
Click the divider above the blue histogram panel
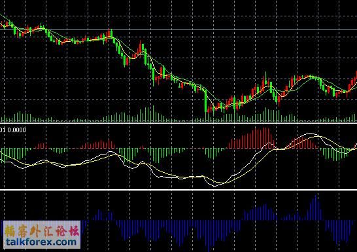coord(178,190)
